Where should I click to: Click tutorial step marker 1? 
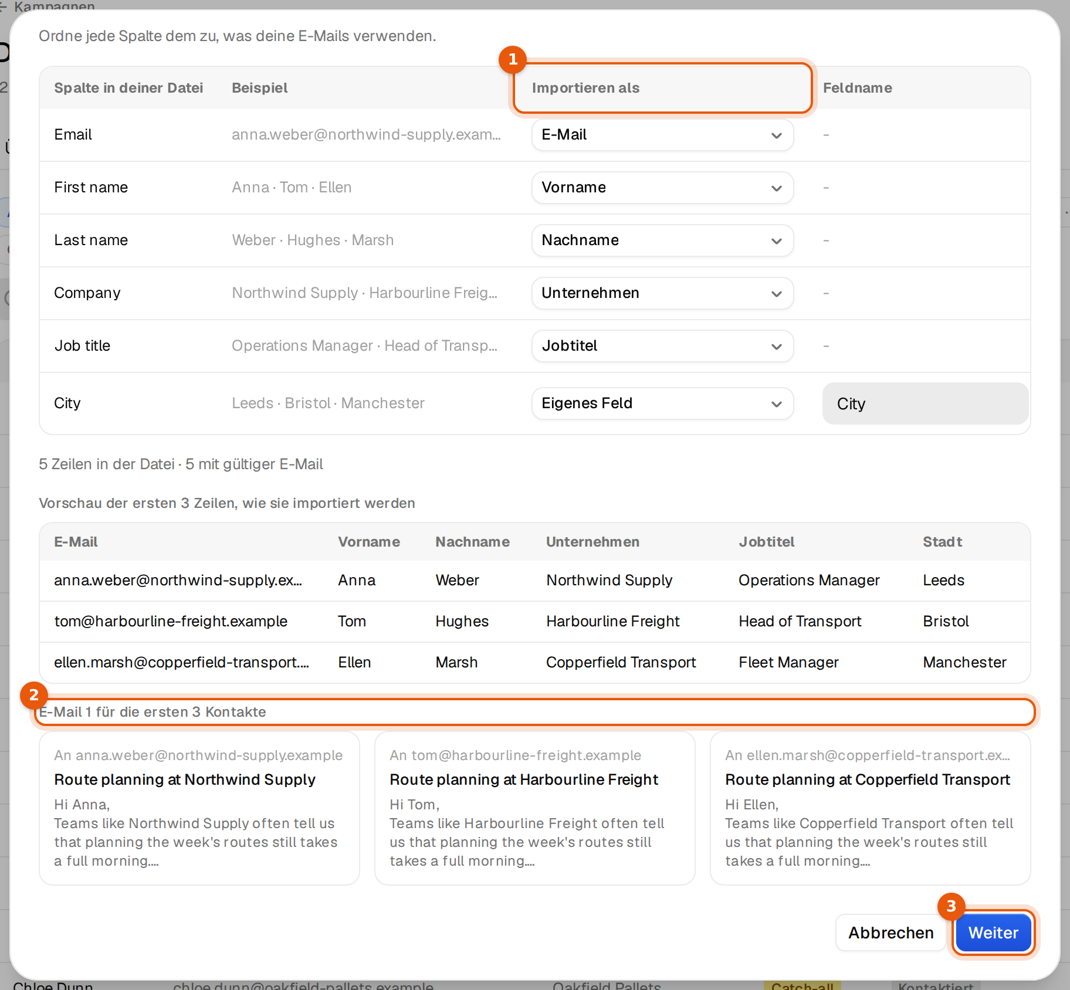pyautogui.click(x=513, y=59)
